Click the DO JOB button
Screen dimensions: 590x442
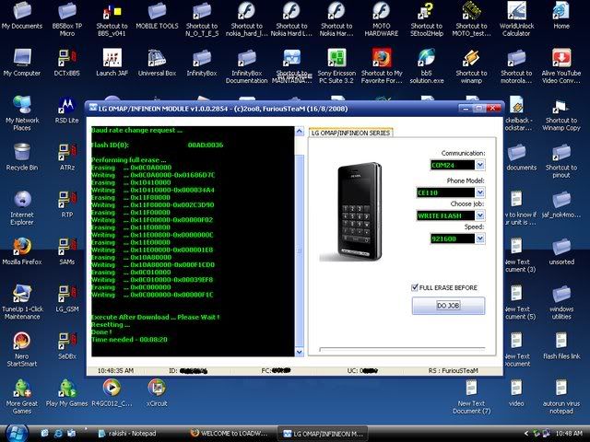point(448,305)
